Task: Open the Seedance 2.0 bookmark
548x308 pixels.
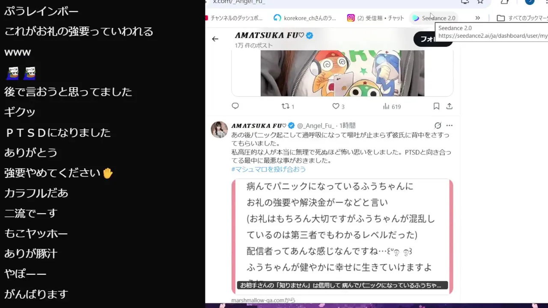Action: [x=434, y=18]
